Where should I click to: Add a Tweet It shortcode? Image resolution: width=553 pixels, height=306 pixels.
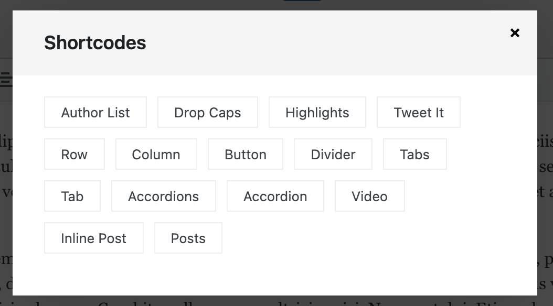pos(418,112)
